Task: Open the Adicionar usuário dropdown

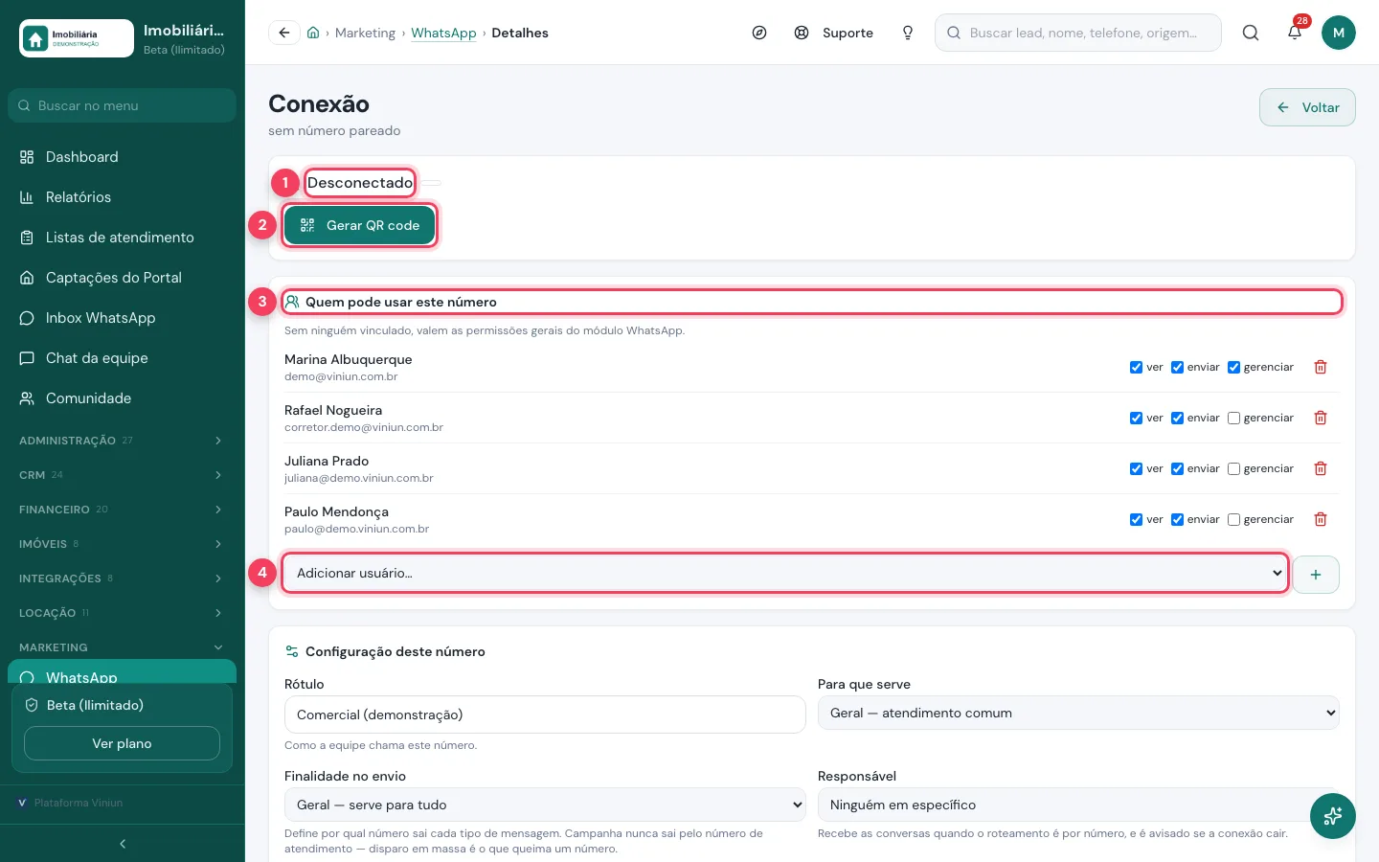Action: point(785,573)
